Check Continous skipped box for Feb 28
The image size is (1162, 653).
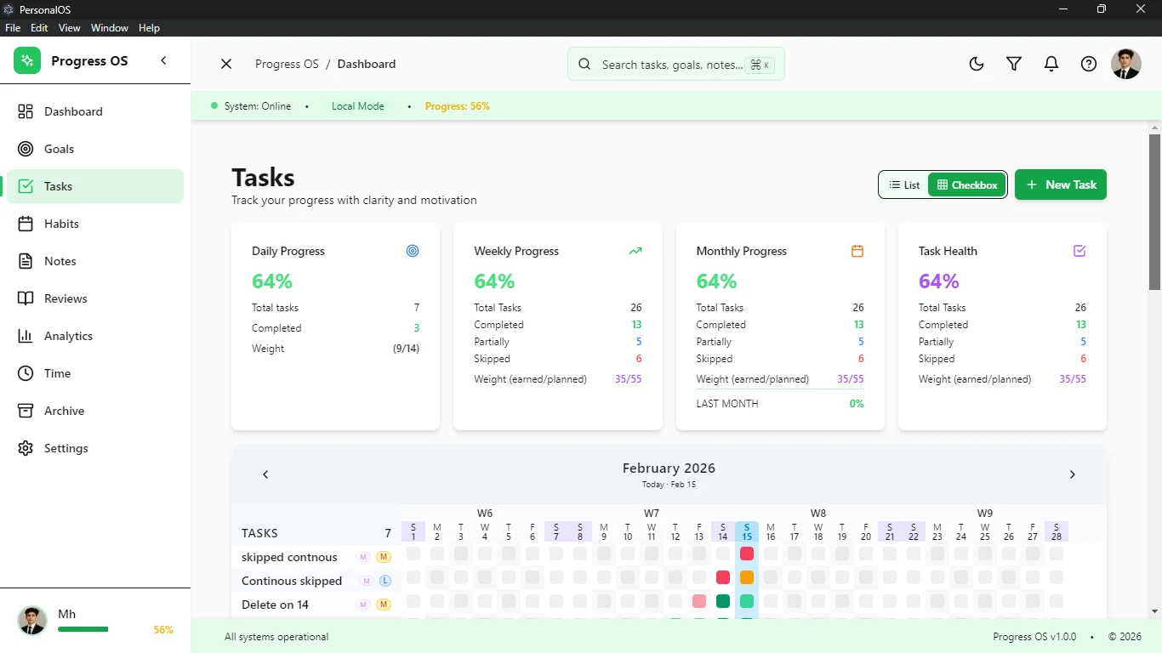[1057, 577]
